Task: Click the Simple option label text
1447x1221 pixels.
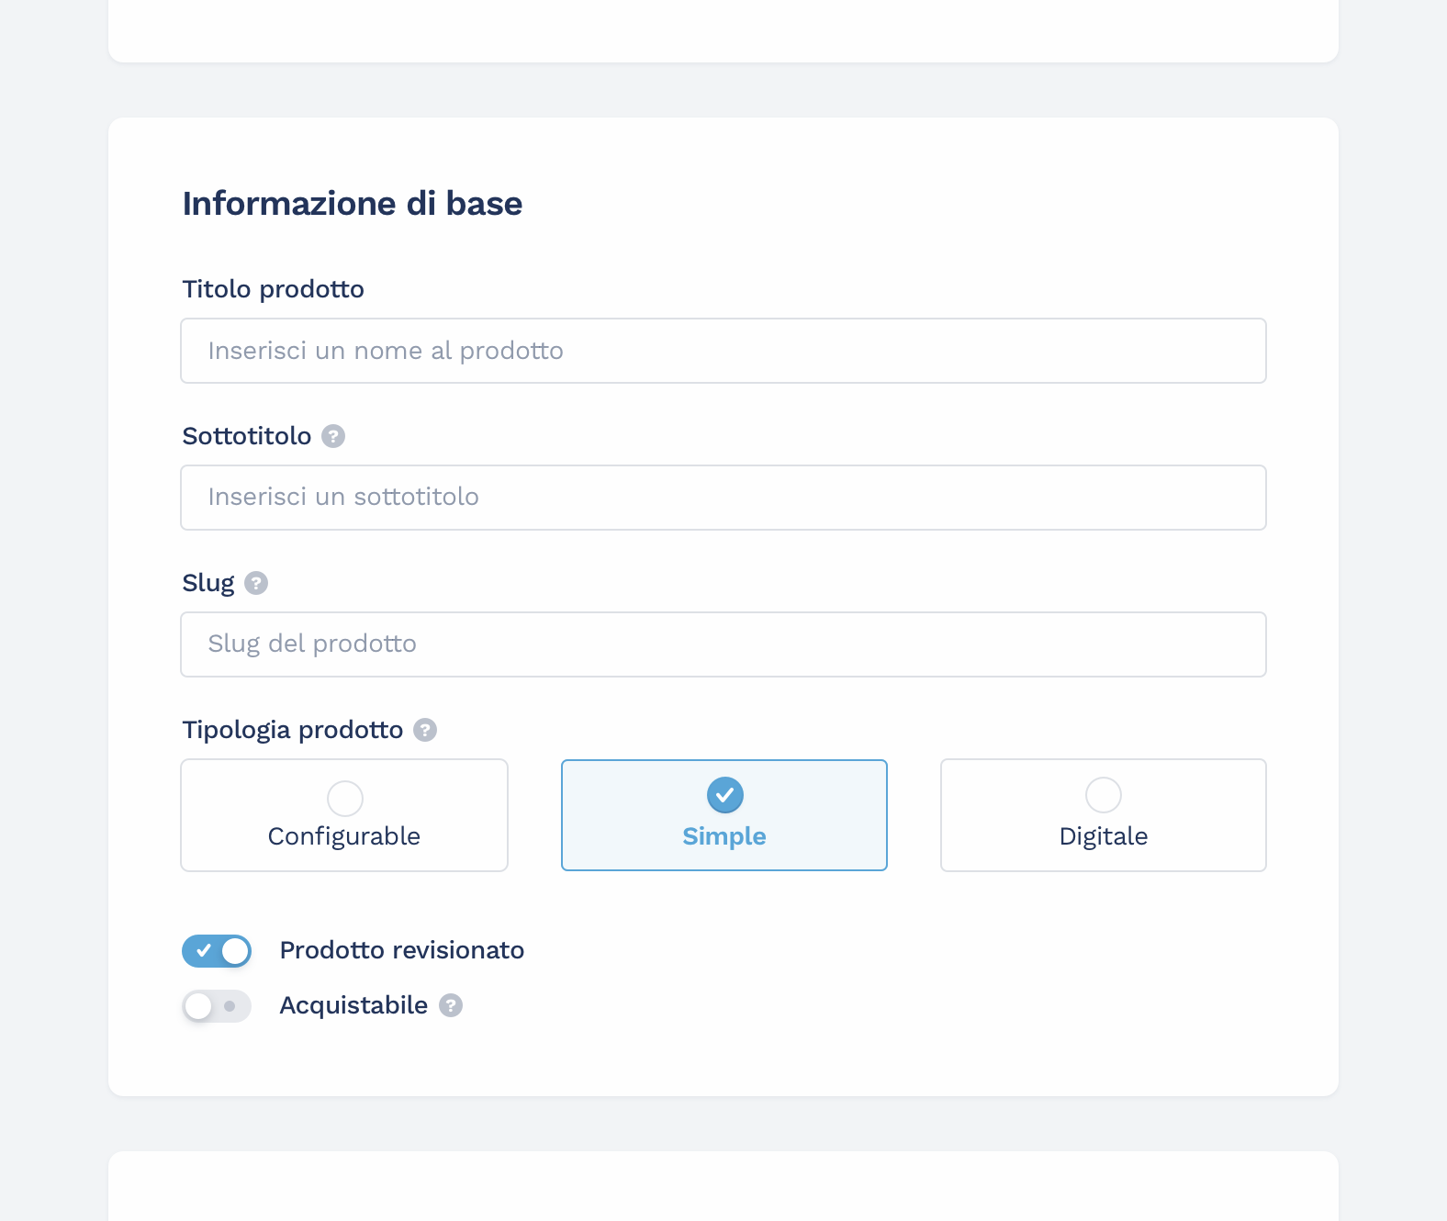Action: [724, 836]
